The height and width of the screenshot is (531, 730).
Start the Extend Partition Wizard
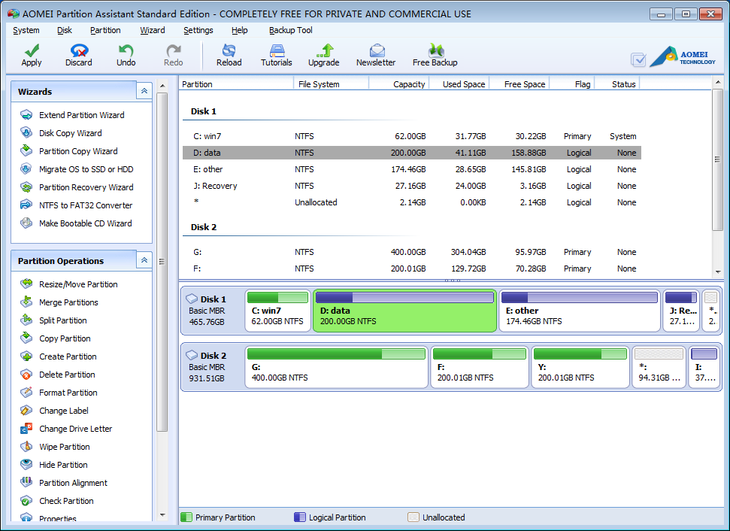pos(81,115)
